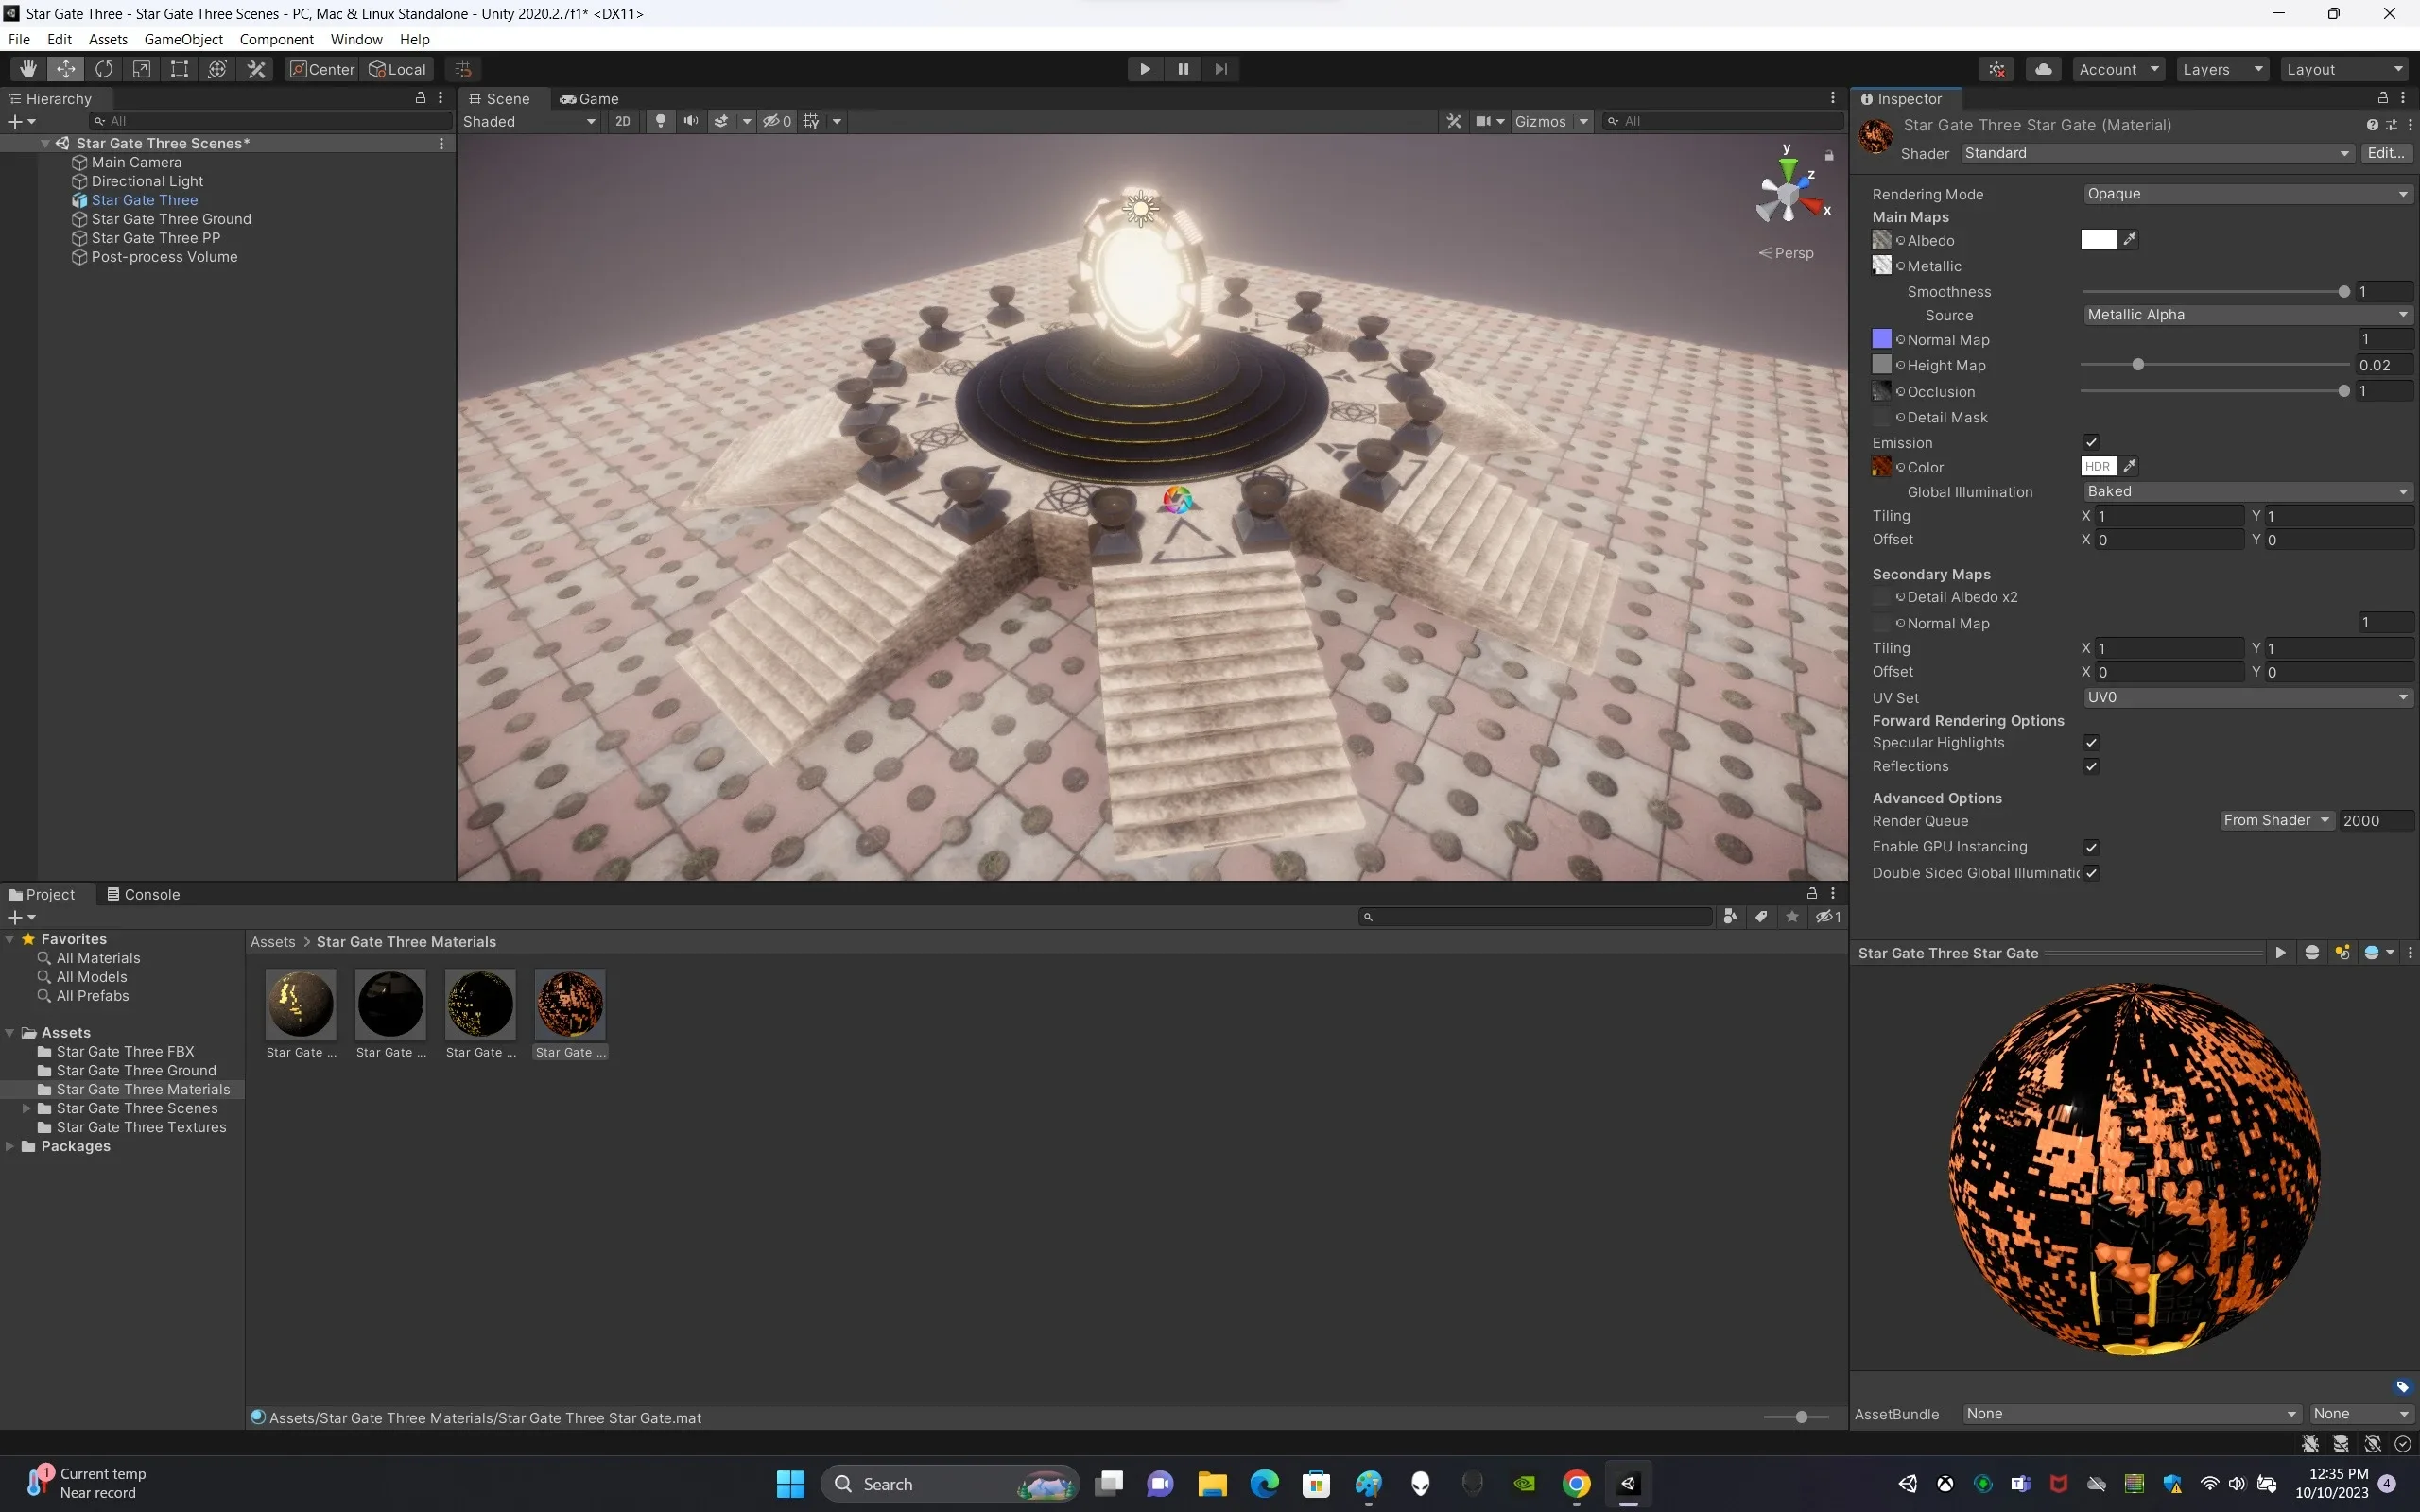Image resolution: width=2420 pixels, height=1512 pixels.
Task: Switch to the Console tab
Action: click(x=143, y=894)
